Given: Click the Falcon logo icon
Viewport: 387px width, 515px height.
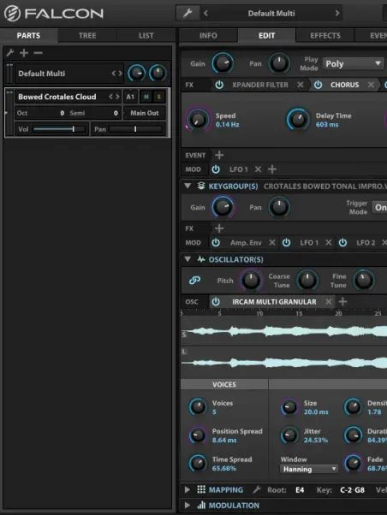Looking at the screenshot, I should pyautogui.click(x=12, y=14).
